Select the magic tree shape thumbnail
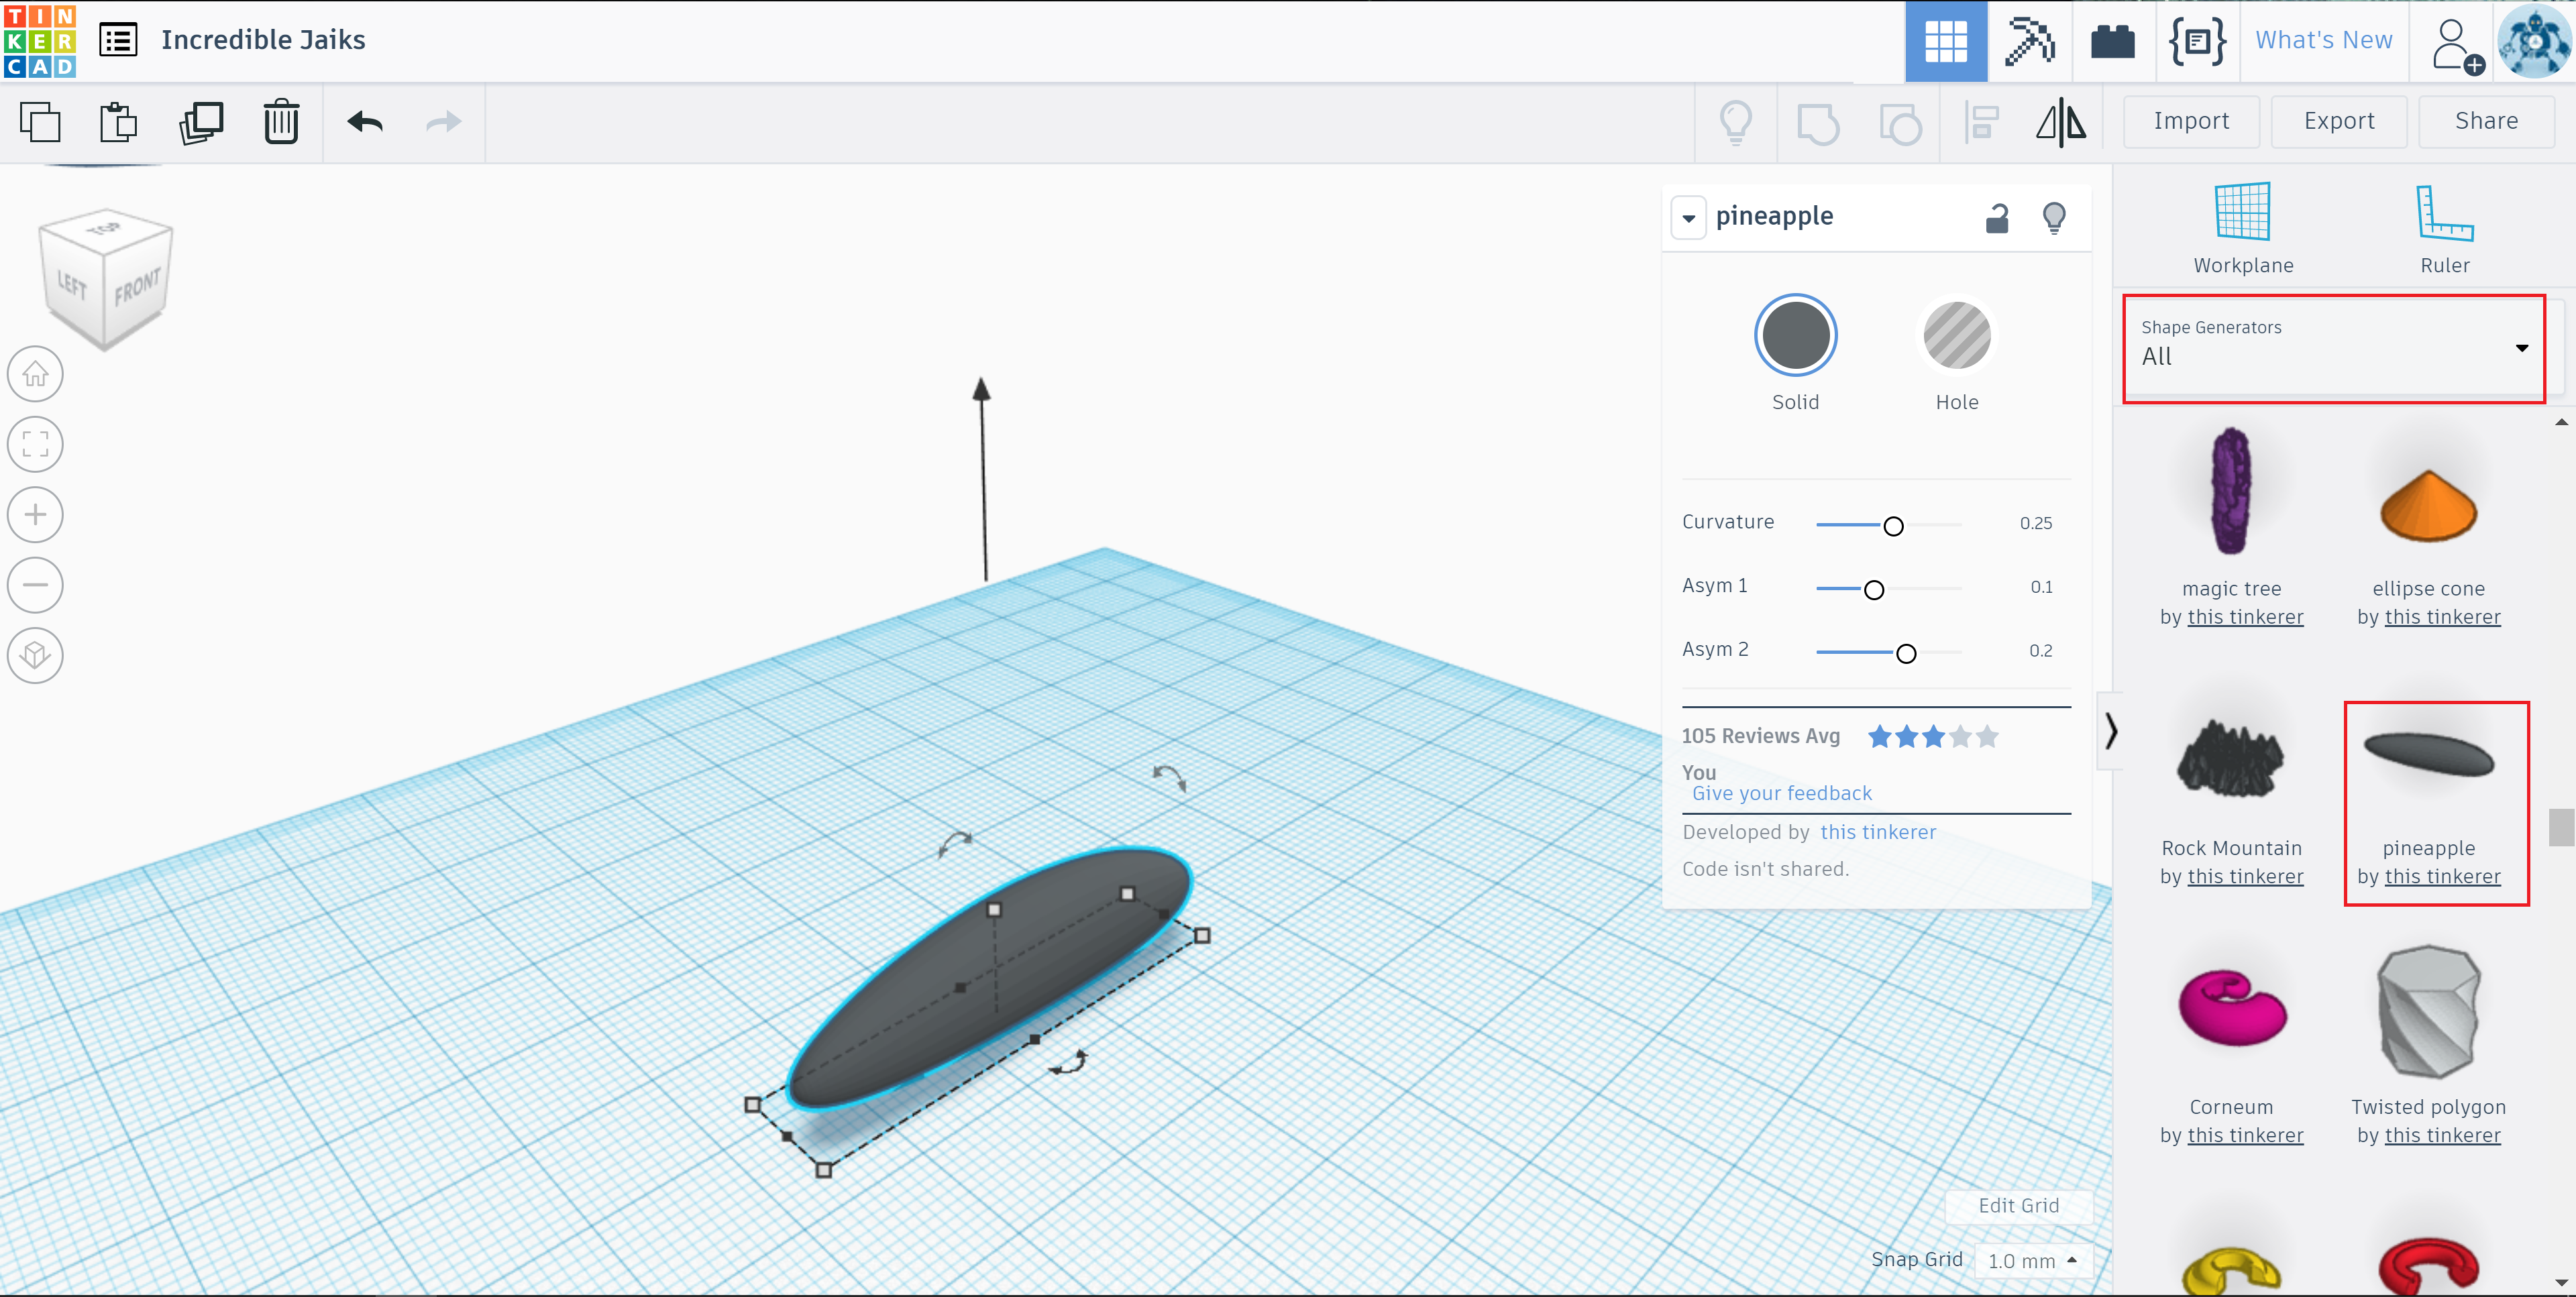Screen dimensions: 2576x1297 pyautogui.click(x=2230, y=491)
